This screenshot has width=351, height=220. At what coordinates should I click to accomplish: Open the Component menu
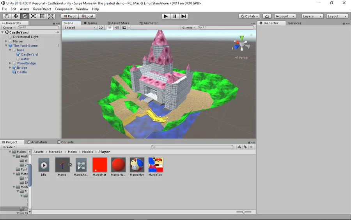pyautogui.click(x=64, y=9)
